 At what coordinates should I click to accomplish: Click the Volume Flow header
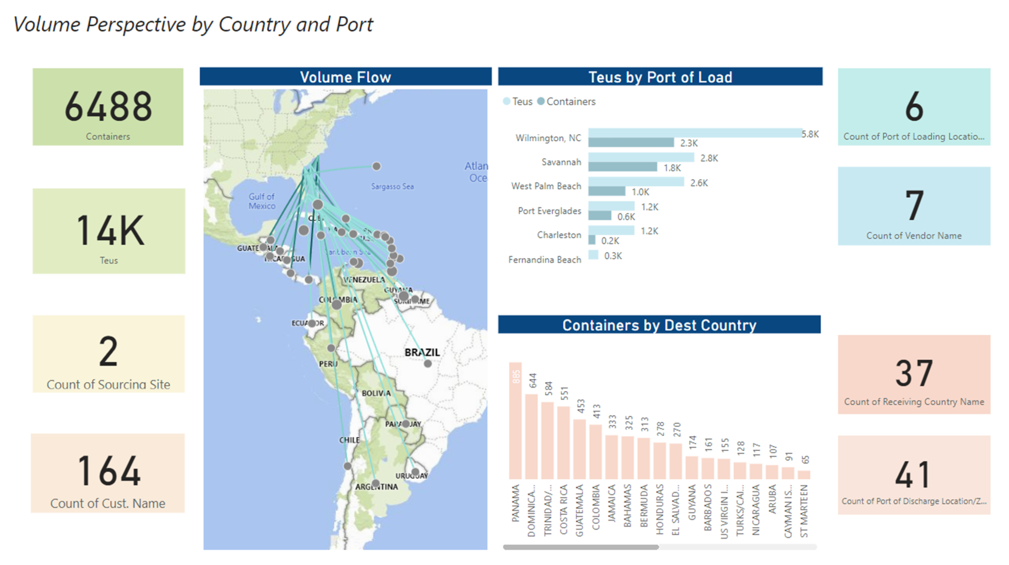click(345, 77)
